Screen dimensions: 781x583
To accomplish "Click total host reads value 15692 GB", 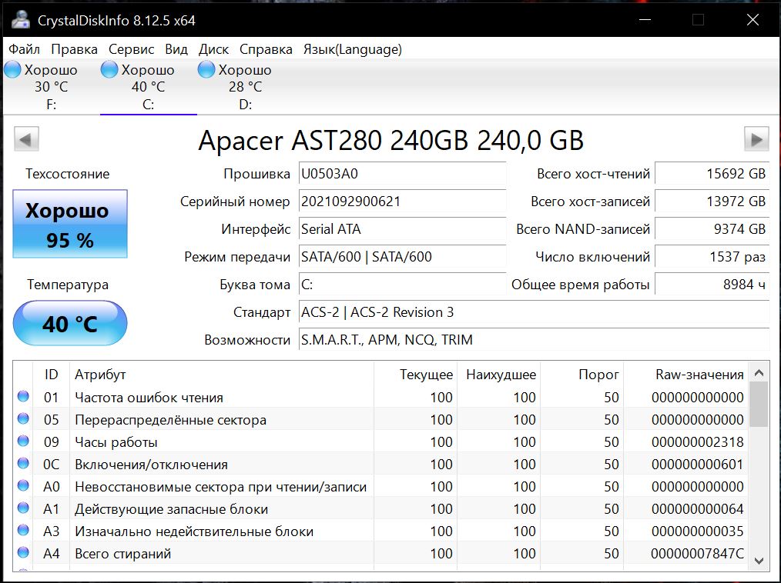I will (x=712, y=174).
